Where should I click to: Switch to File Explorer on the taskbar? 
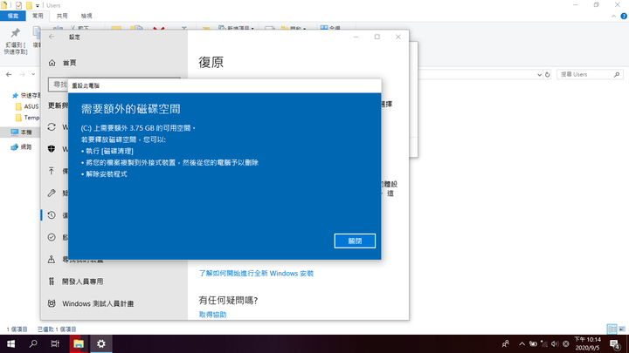pos(79,343)
